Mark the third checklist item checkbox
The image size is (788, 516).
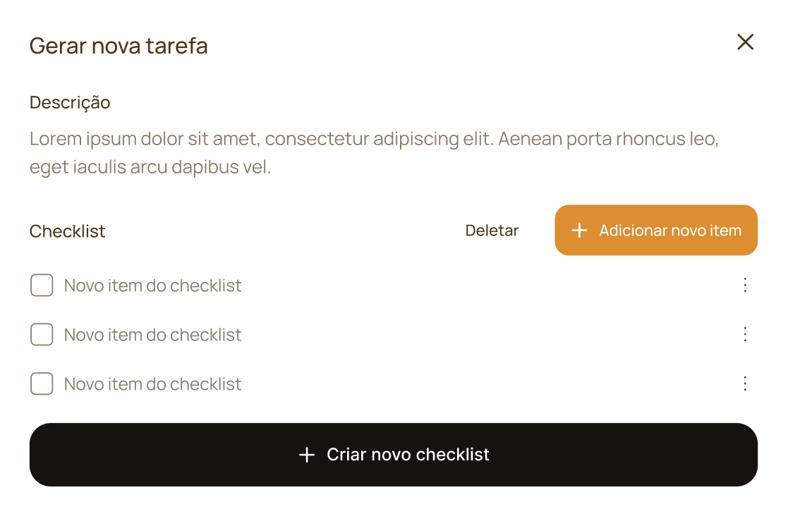(42, 384)
